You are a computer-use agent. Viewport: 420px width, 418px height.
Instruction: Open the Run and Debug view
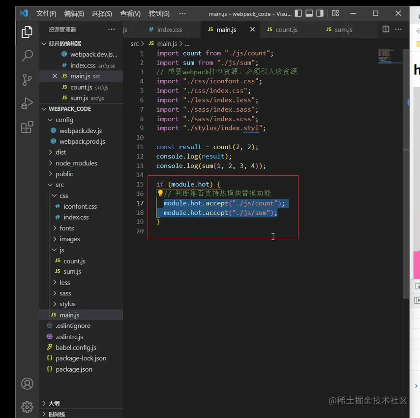tap(27, 103)
